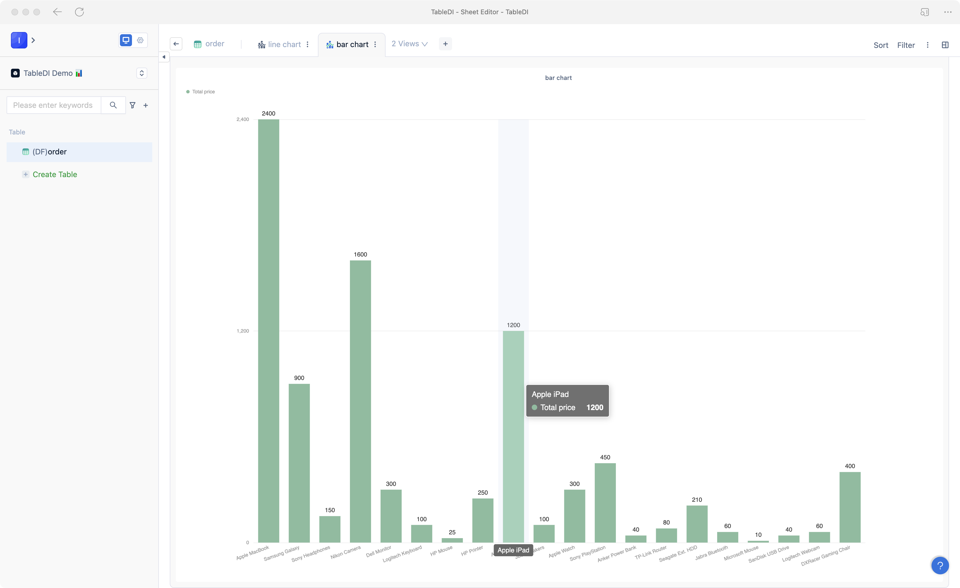Click the Filter button
This screenshot has width=960, height=588.
pyautogui.click(x=906, y=45)
